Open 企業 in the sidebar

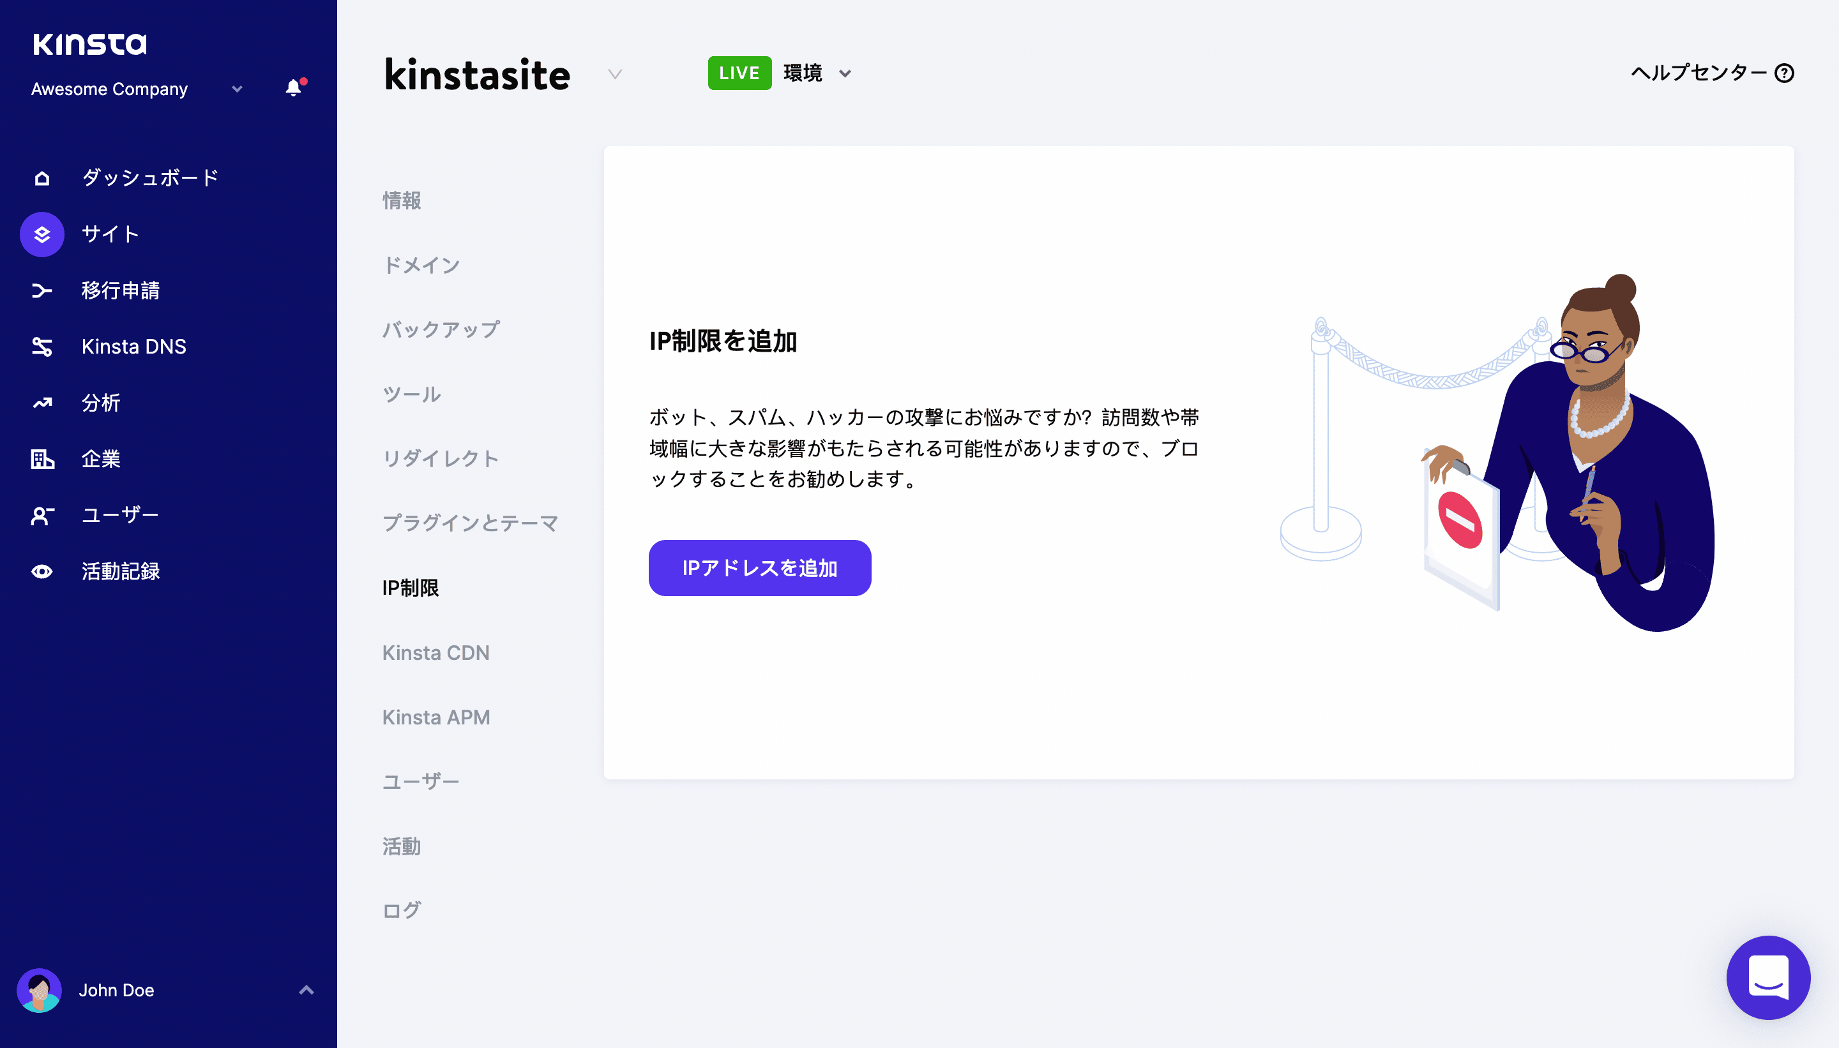tap(101, 458)
